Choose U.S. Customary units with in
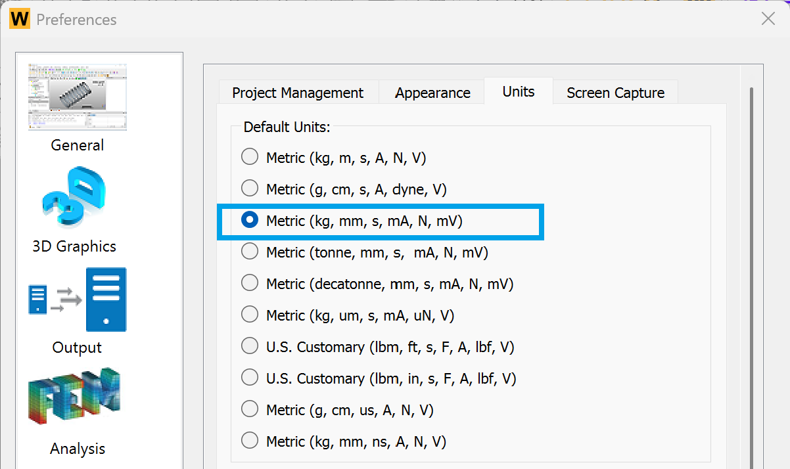790x469 pixels. 250,378
